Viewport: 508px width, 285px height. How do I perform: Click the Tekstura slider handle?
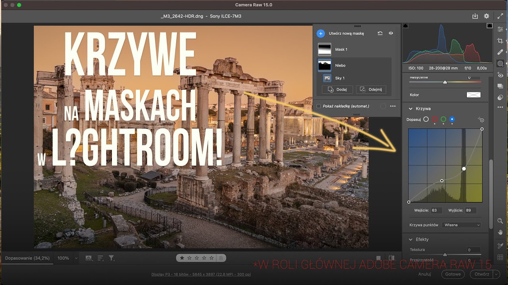445,255
